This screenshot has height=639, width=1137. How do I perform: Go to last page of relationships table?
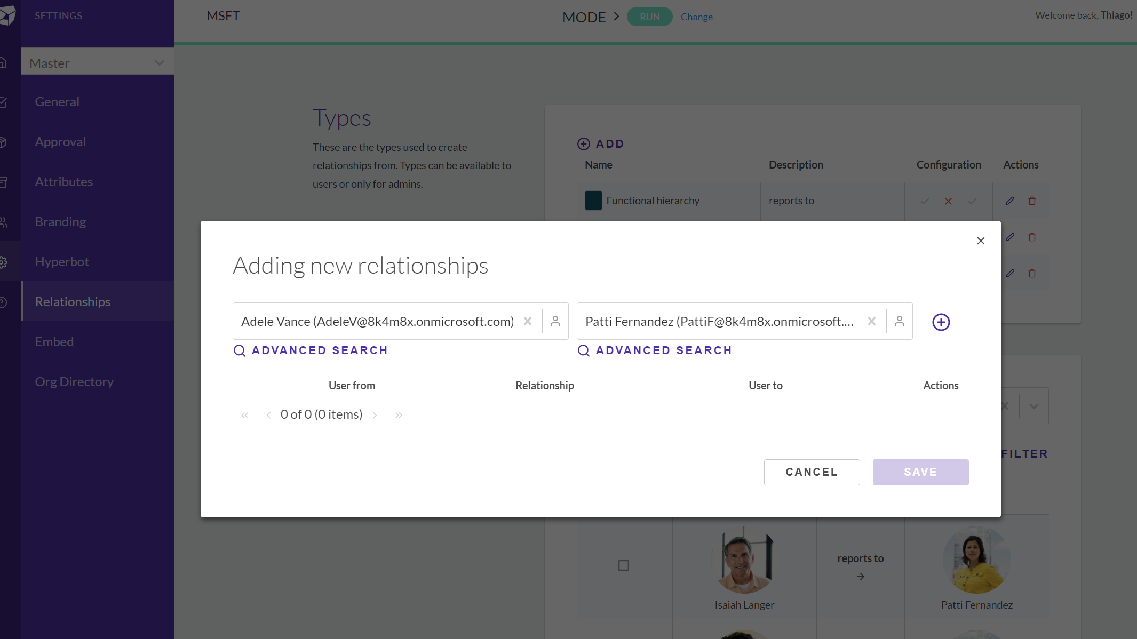399,415
